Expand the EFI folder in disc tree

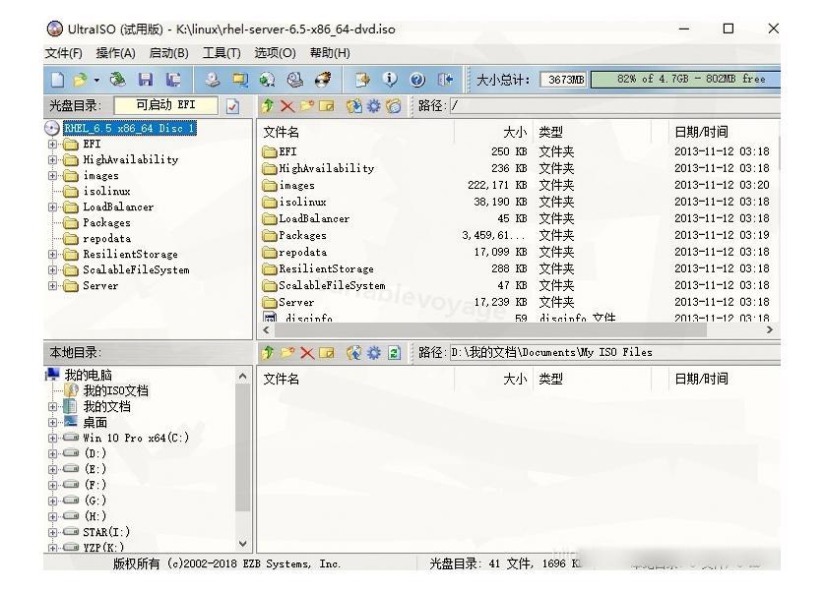pos(52,145)
